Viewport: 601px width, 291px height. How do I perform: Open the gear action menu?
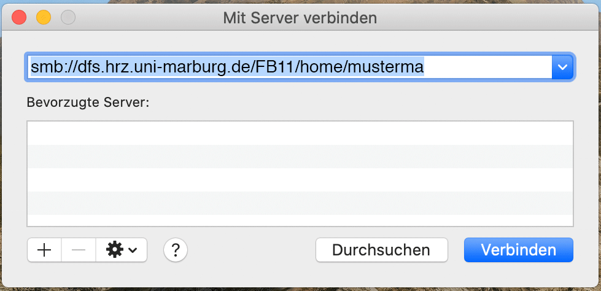(122, 250)
